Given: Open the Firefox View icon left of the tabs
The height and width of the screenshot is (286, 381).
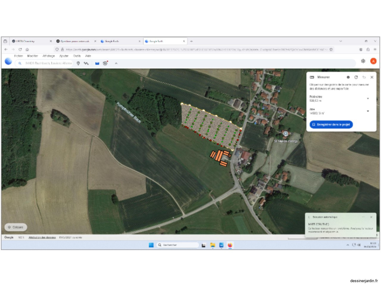Looking at the screenshot, I should click(x=5, y=41).
